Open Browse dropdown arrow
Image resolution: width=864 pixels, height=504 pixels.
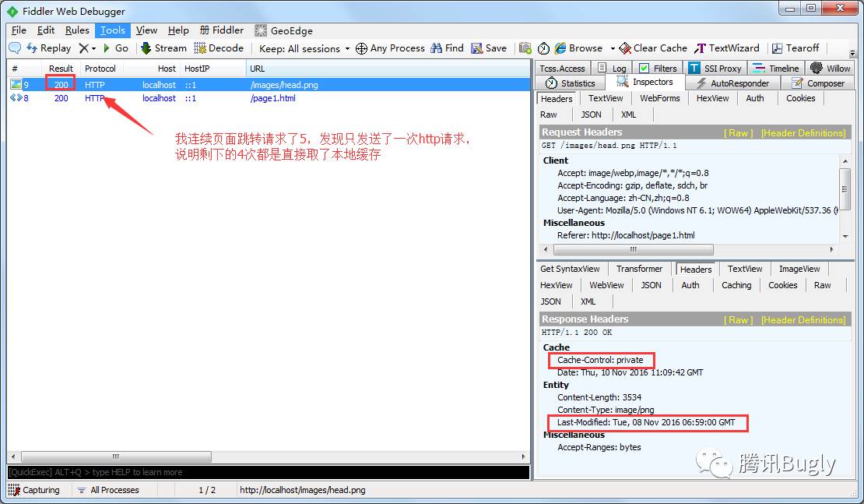[612, 48]
